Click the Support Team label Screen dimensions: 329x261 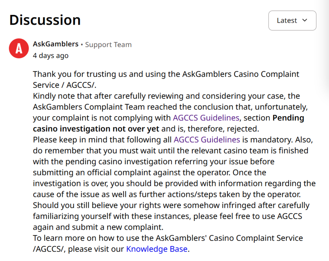click(108, 45)
